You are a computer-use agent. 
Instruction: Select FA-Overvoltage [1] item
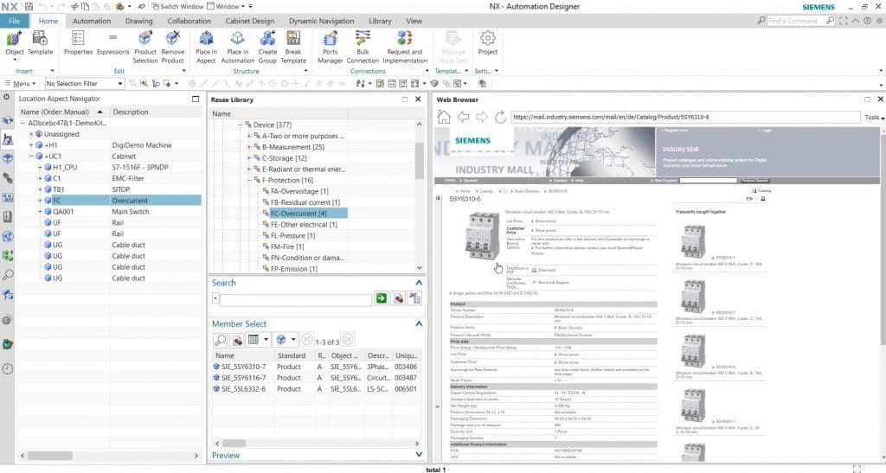click(299, 191)
